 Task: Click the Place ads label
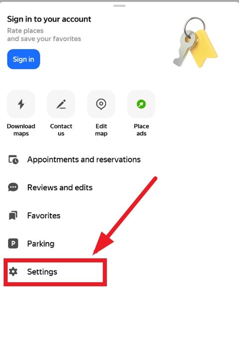tap(141, 130)
